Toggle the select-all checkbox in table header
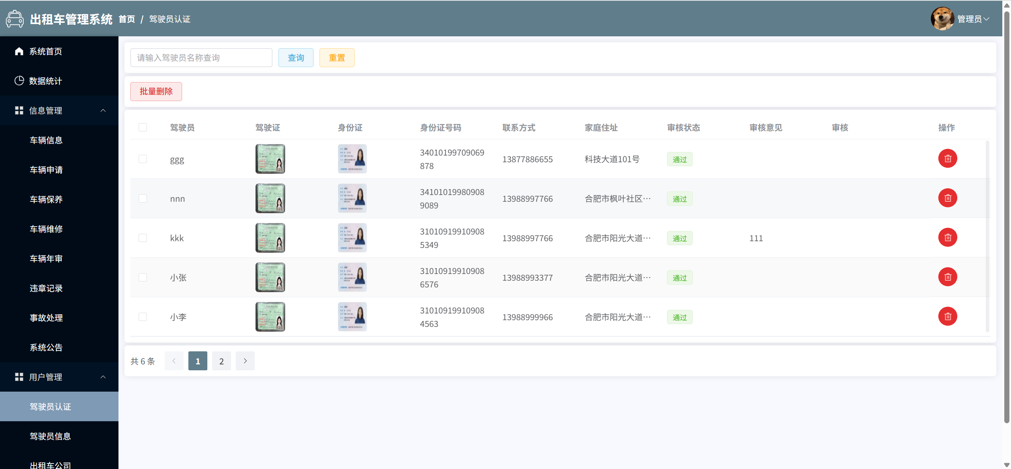Screen dimensions: 1011x469 (x=143, y=128)
